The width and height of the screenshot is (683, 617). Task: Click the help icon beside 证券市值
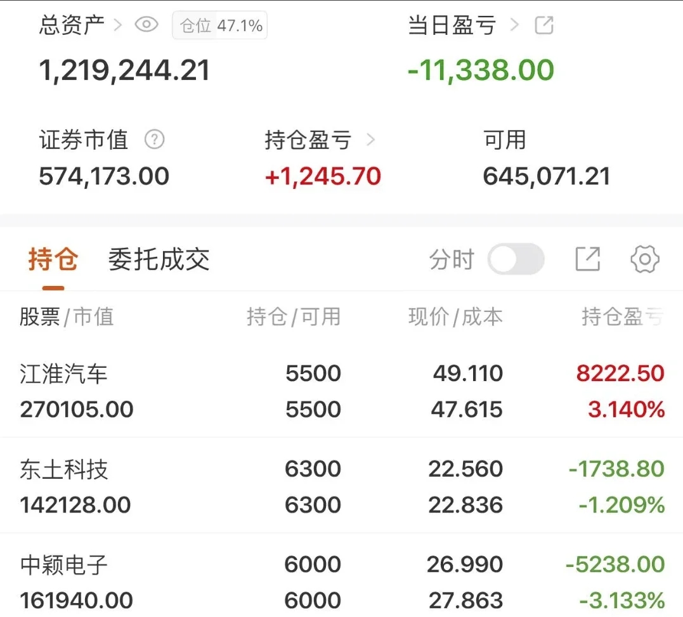[x=154, y=140]
